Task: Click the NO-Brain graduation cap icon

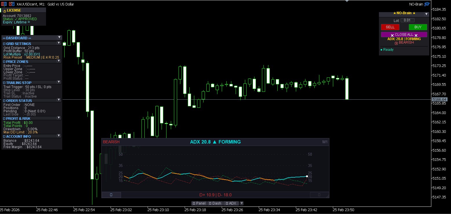Action: coord(427,4)
